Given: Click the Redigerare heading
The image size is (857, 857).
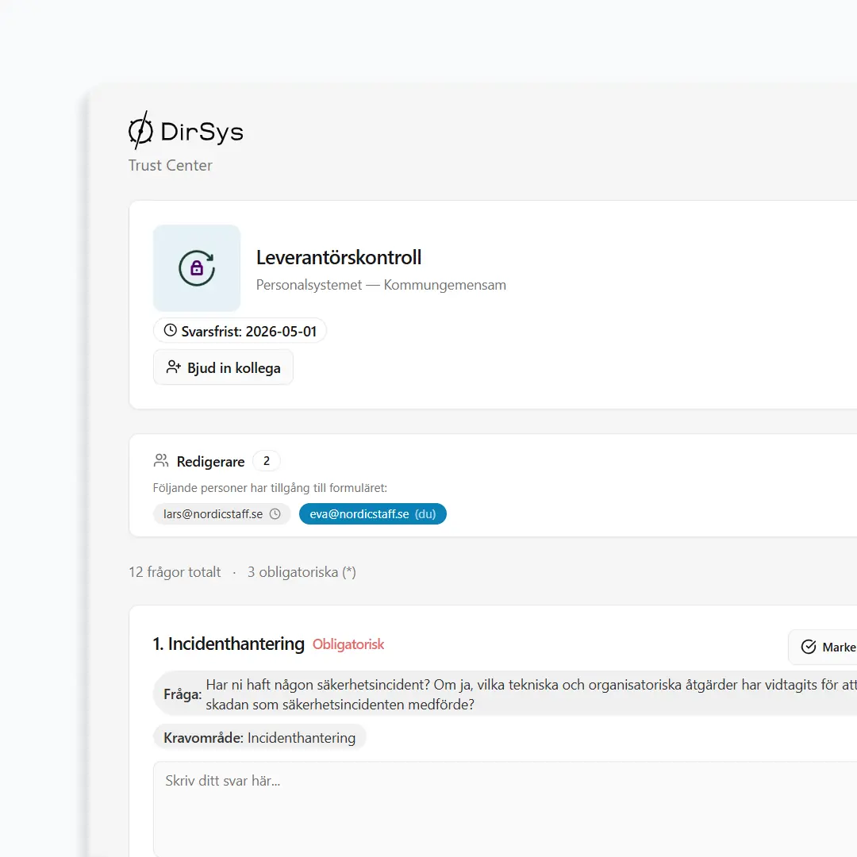Looking at the screenshot, I should pos(210,462).
